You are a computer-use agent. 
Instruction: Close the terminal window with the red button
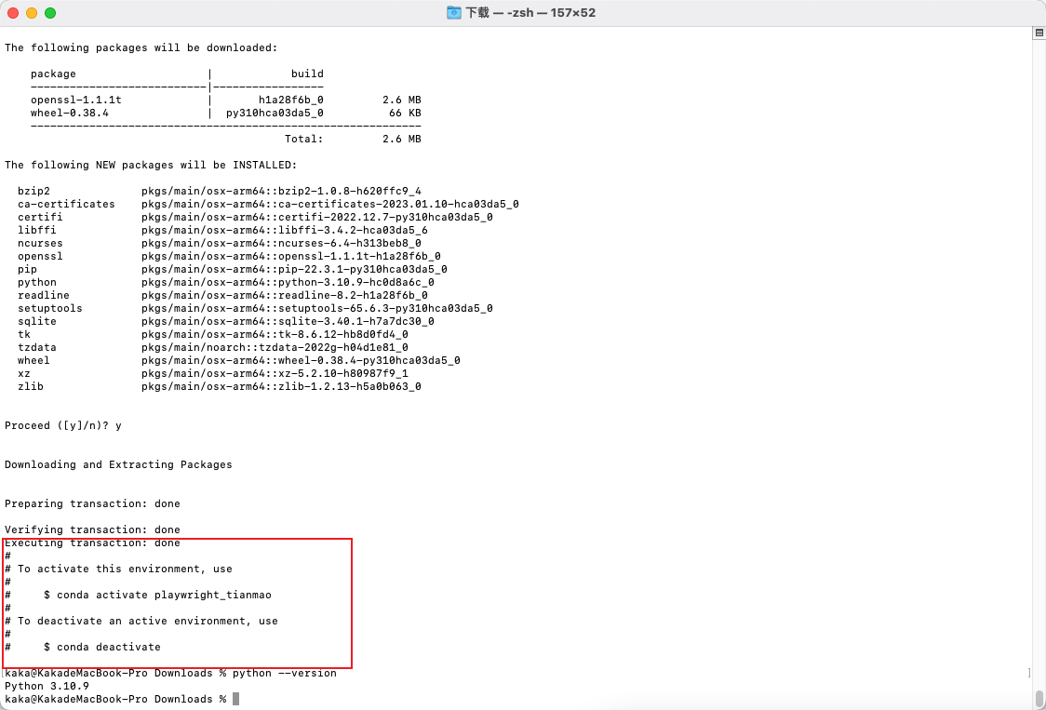(13, 13)
